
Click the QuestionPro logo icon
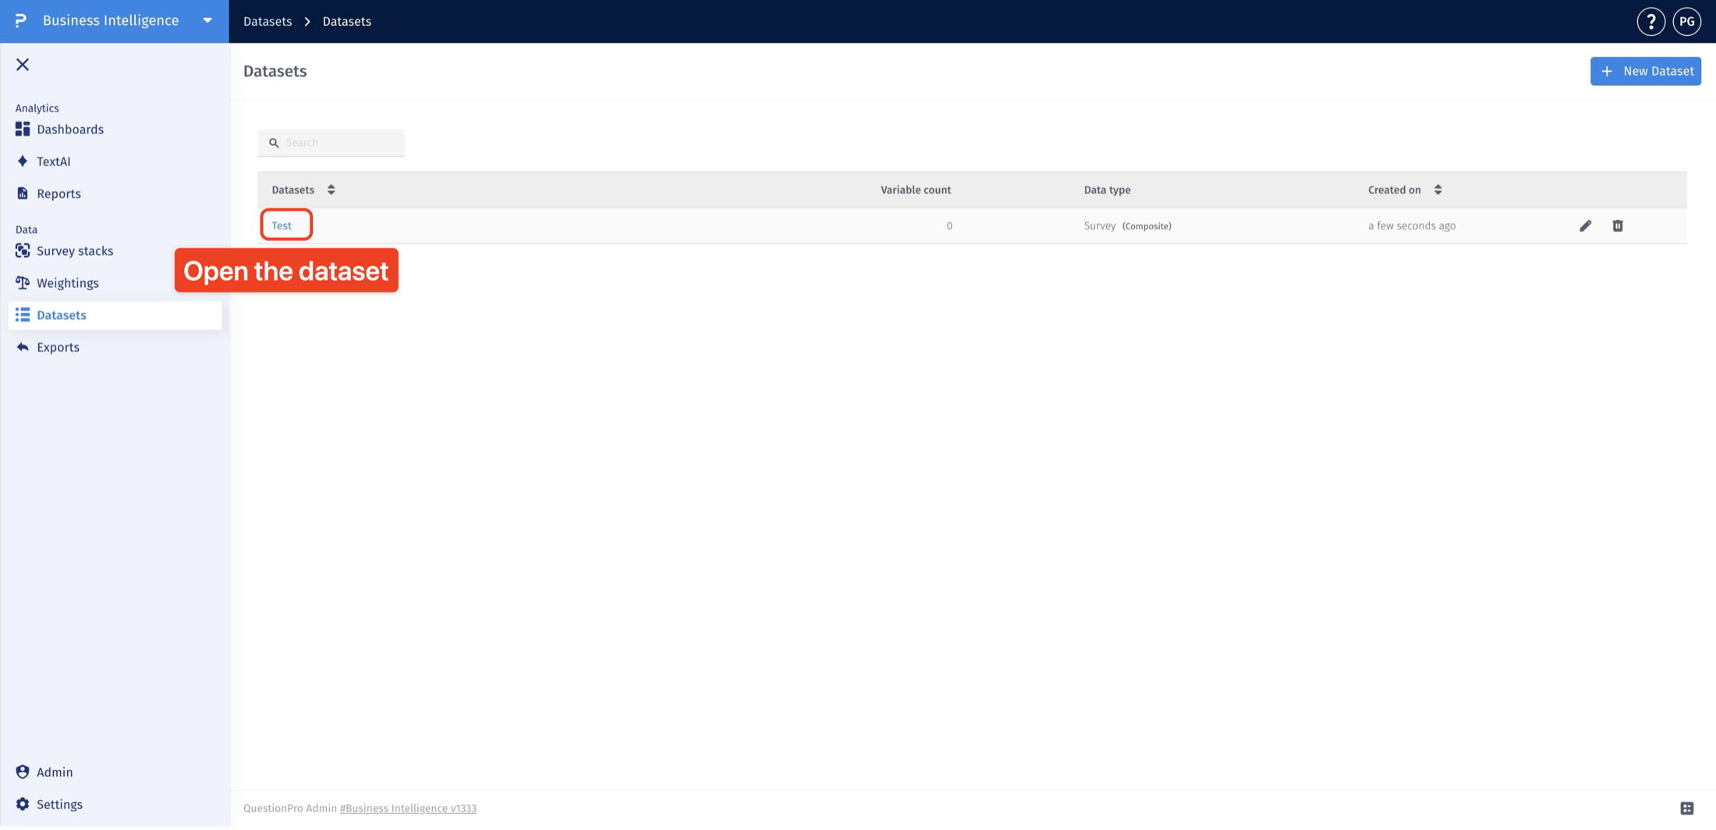tap(21, 20)
